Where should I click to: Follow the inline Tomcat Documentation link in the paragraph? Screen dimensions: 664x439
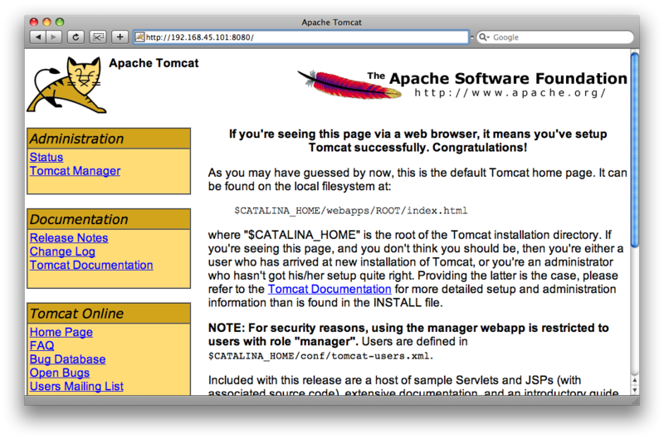pos(330,289)
